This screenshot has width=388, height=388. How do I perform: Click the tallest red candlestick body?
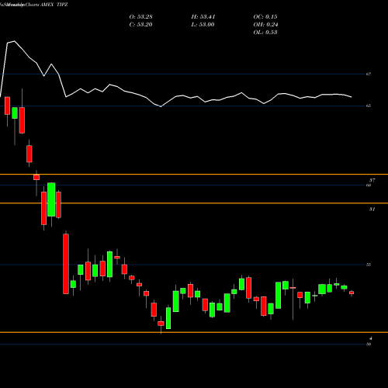pos(66,264)
